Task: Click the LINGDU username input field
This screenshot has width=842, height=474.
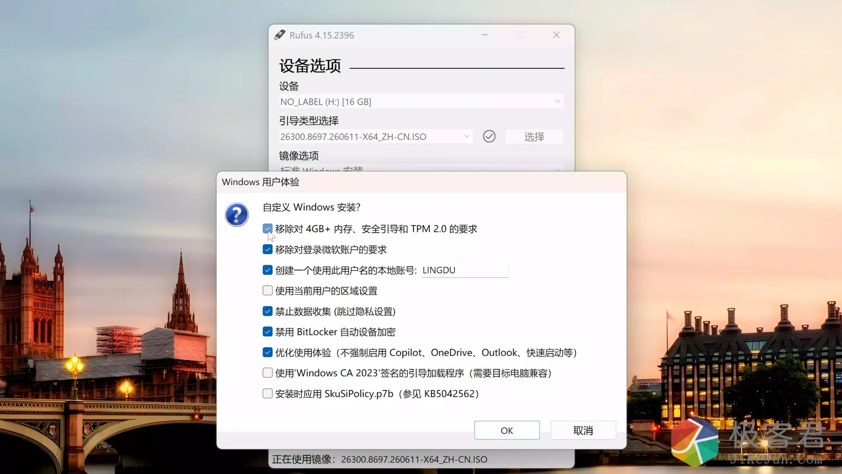Action: point(465,270)
